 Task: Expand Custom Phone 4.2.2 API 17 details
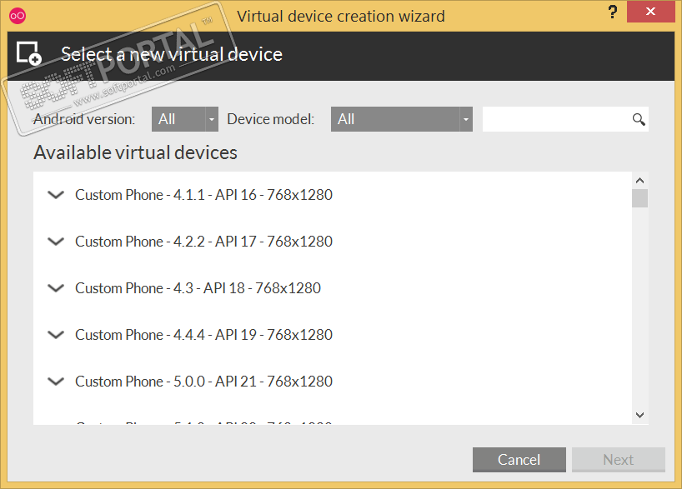(x=56, y=242)
